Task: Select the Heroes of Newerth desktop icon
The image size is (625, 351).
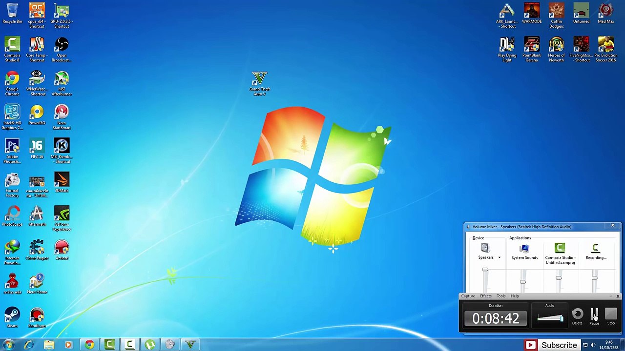Action: (x=556, y=50)
